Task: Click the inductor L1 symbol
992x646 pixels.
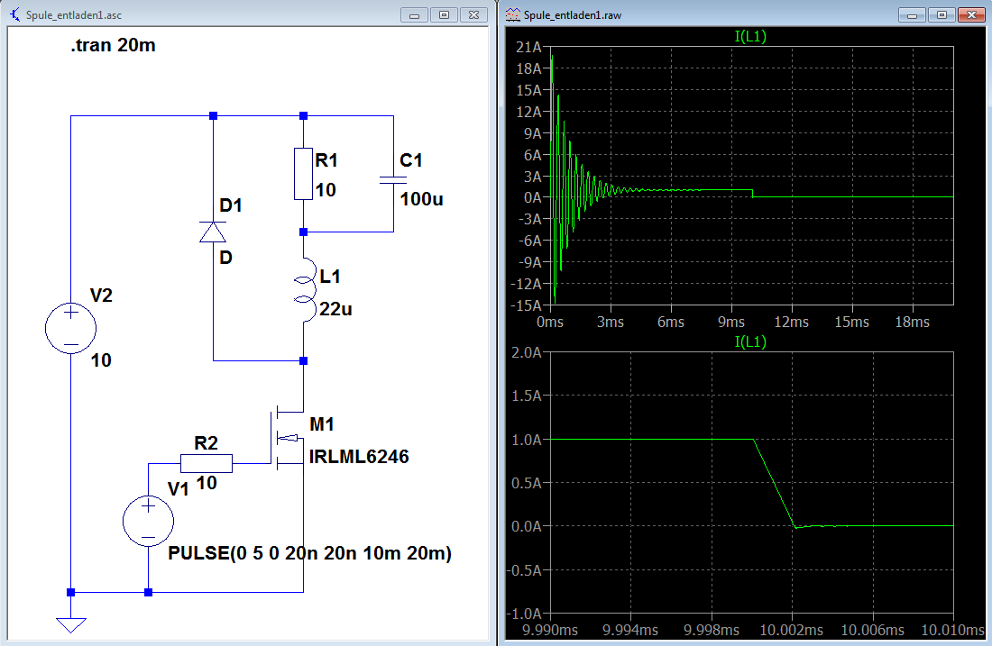Action: click(x=305, y=289)
